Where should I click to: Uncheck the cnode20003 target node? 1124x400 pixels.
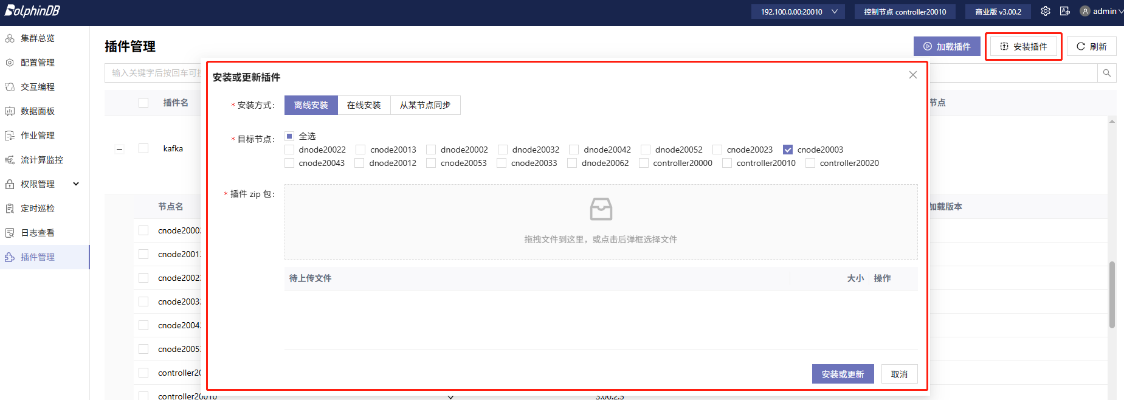[788, 150]
